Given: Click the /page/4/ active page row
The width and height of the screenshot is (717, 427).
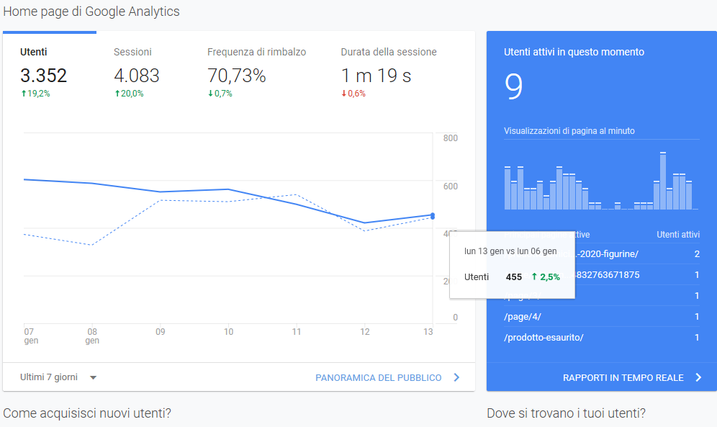Looking at the screenshot, I should coord(602,316).
